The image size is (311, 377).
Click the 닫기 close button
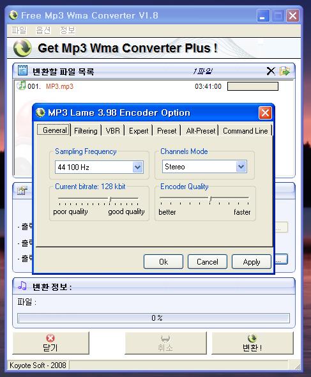pos(50,343)
